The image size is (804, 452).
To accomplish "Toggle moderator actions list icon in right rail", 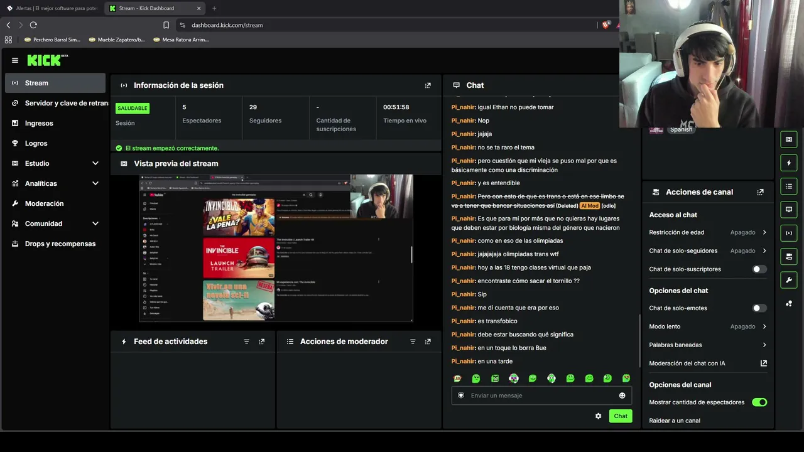I will point(789,186).
